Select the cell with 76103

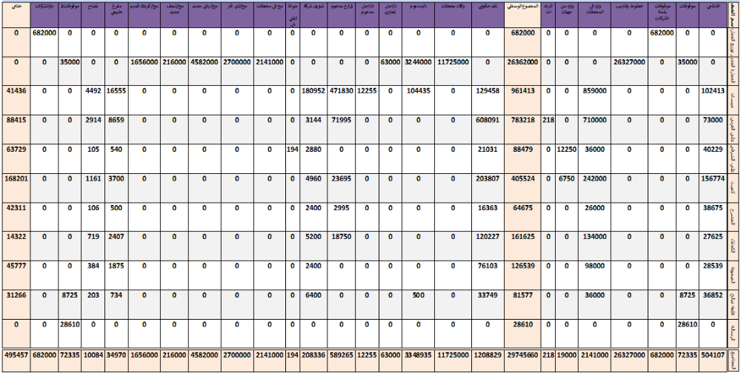(486, 275)
